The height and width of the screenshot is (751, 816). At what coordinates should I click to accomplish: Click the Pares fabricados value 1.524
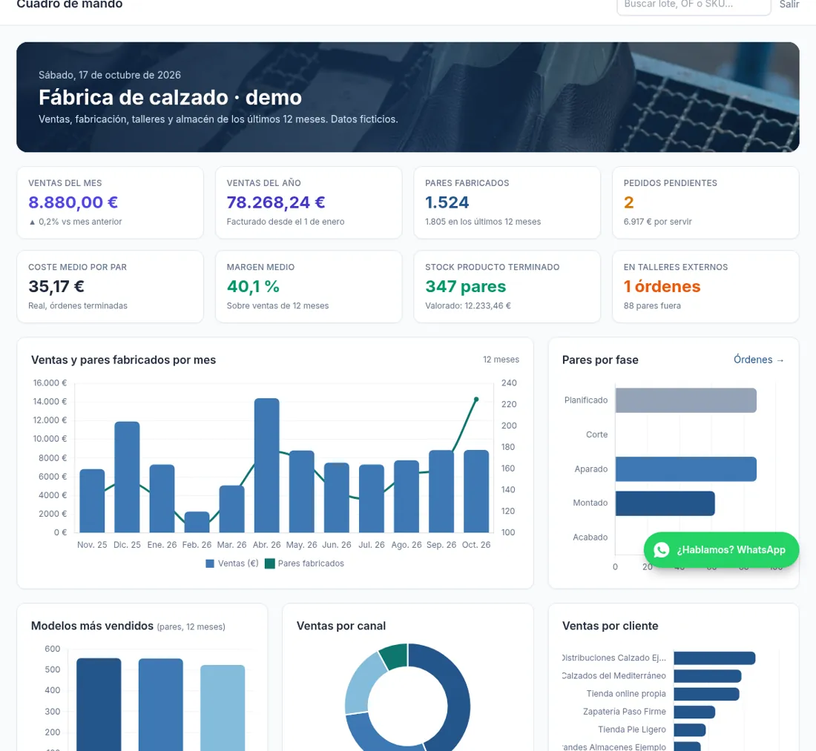(447, 202)
